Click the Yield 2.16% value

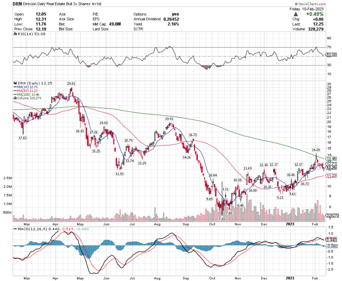point(173,24)
